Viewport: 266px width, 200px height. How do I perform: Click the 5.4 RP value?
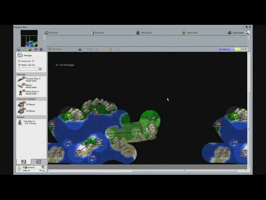[244, 49]
